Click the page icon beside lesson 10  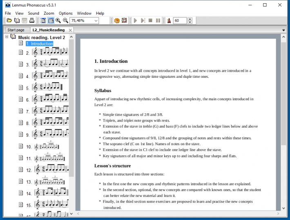pyautogui.click(x=21, y=146)
